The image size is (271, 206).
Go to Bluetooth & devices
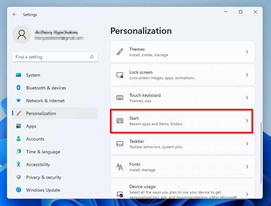point(55,88)
